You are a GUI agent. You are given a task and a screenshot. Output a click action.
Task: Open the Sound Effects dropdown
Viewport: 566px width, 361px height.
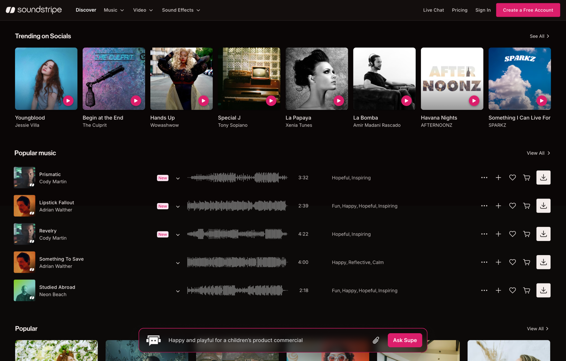[x=181, y=10]
